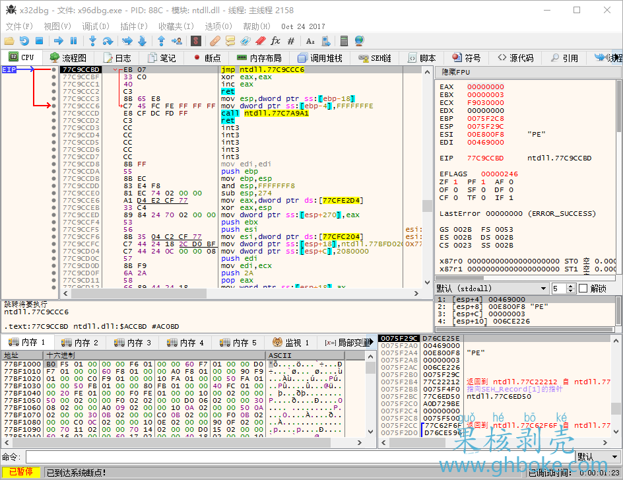
Task: Expand the command type dropdown 默认
Action: coord(596,457)
